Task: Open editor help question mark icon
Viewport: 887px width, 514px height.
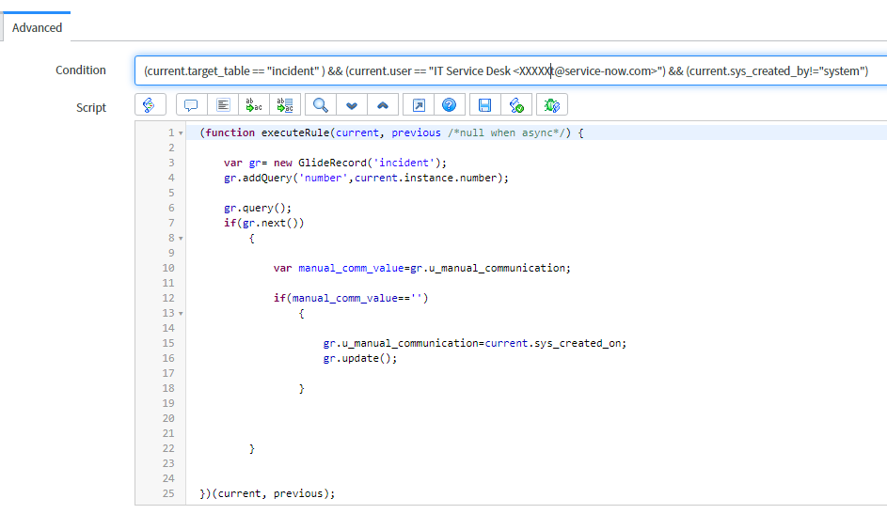Action: click(450, 105)
